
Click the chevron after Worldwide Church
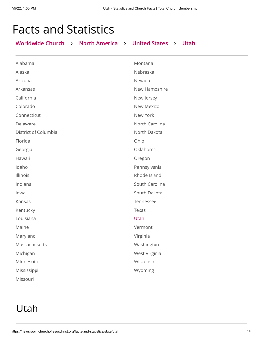pos(72,44)
